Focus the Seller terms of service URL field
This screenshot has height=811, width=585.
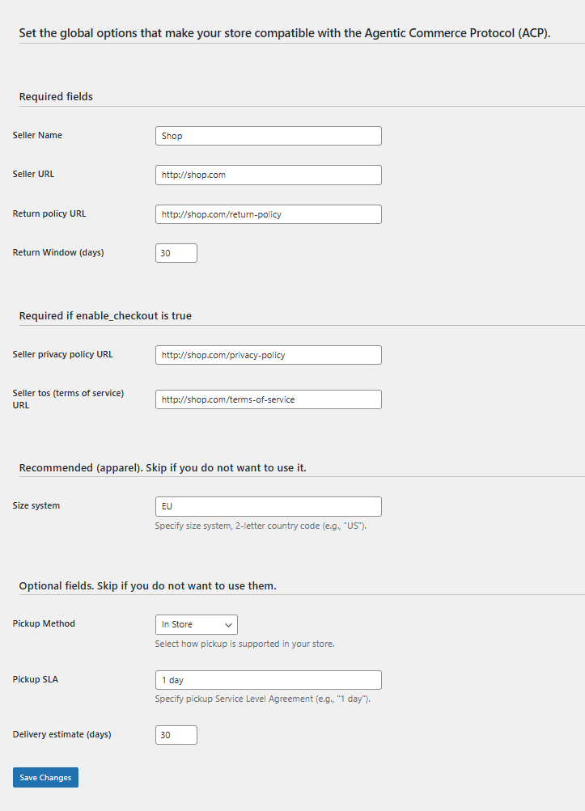pyautogui.click(x=268, y=399)
